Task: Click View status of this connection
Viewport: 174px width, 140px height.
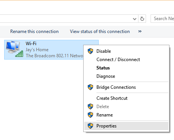Action: 100,31
